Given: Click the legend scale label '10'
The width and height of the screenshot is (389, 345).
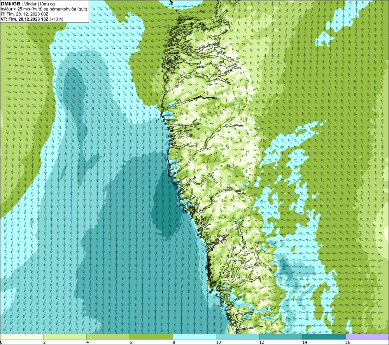Looking at the screenshot, I should pyautogui.click(x=218, y=343).
